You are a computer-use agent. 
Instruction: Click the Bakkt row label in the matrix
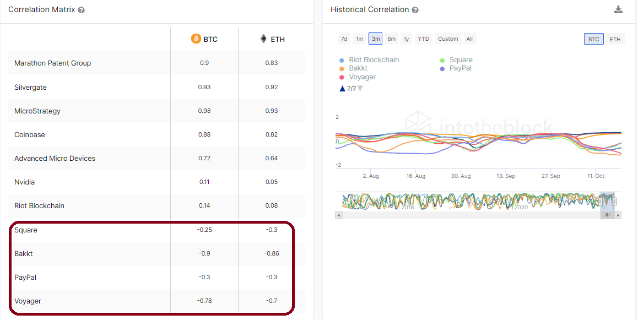pyautogui.click(x=23, y=253)
